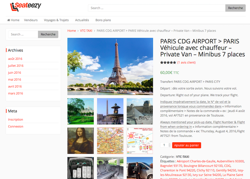Open Aéroport Charles-de-Gaulle tag
250x179 pixels.
coord(196,161)
